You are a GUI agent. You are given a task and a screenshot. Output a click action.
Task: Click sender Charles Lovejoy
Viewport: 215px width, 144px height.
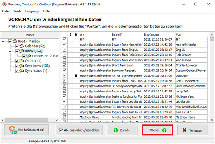[186, 65]
